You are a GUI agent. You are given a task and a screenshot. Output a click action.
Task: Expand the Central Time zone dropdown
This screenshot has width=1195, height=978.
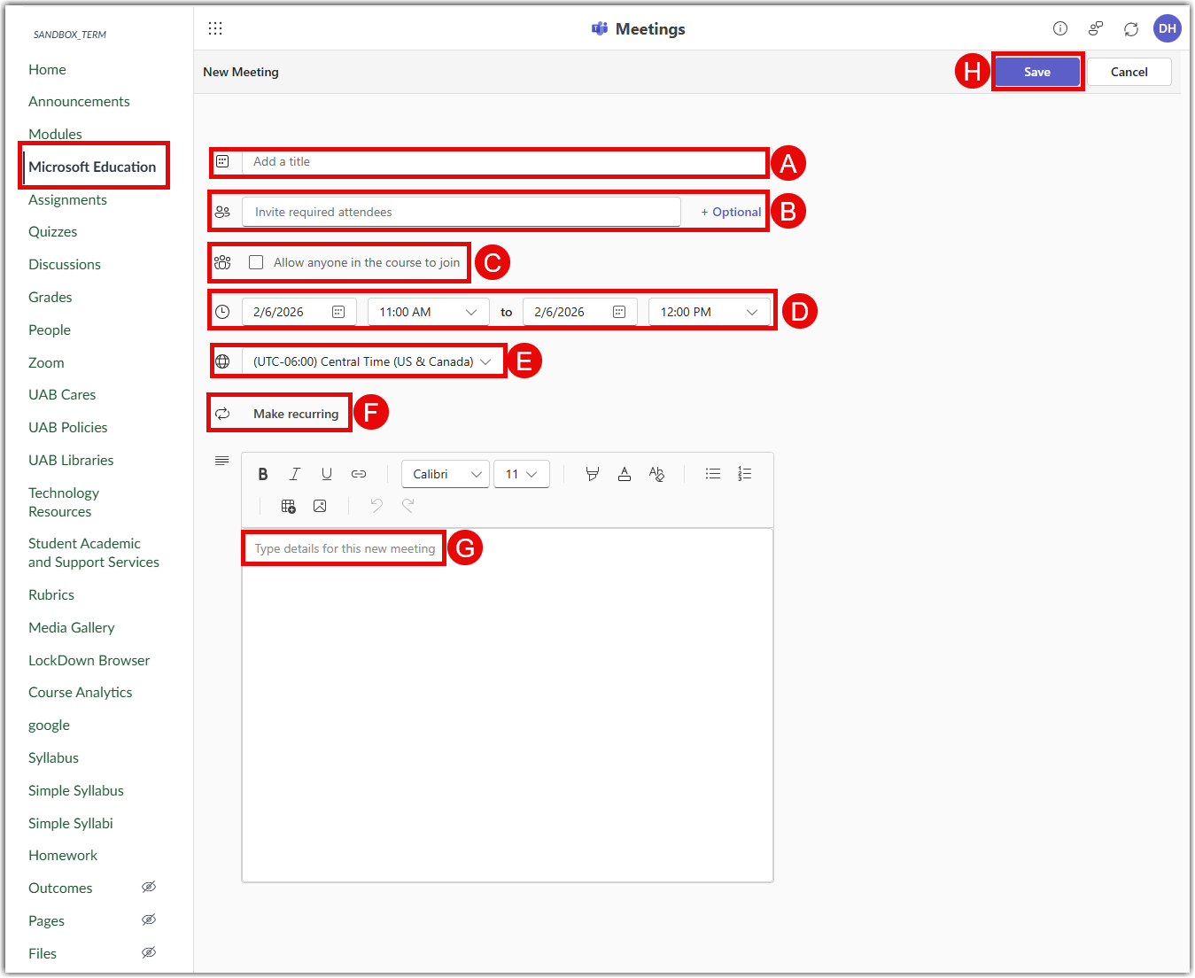[x=372, y=361]
